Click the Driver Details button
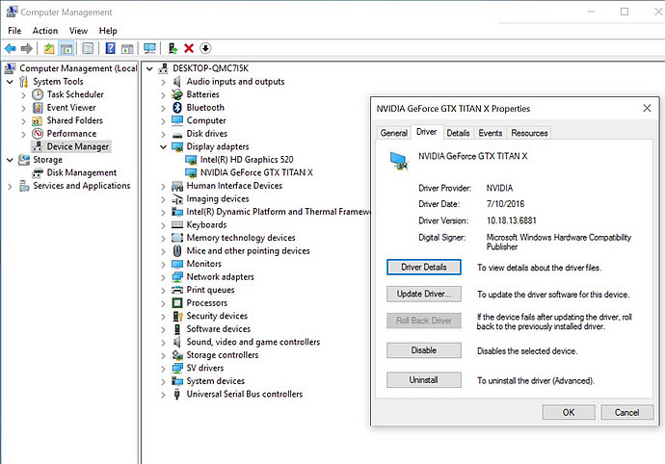The height and width of the screenshot is (464, 665). coord(424,268)
